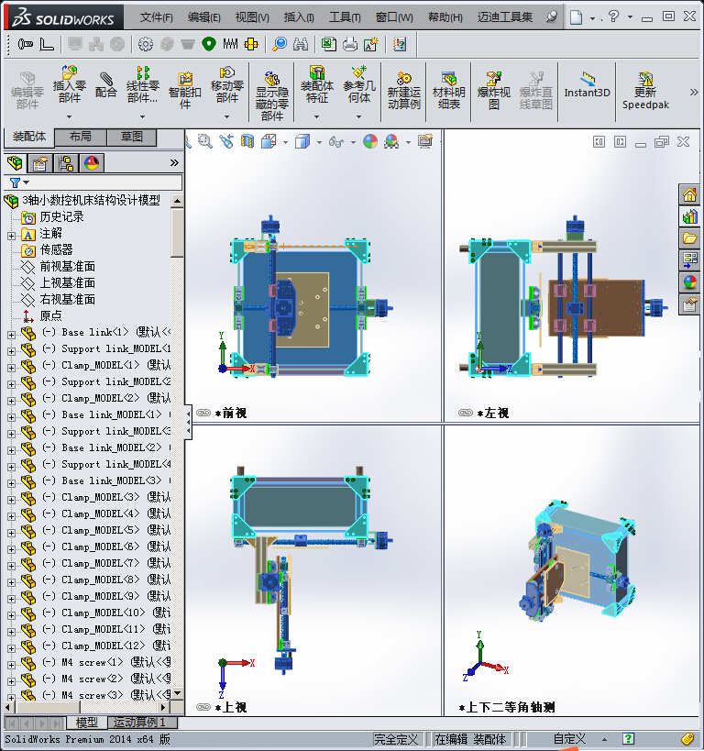704x751 pixels.
Task: Open Design Library icon in task pane
Action: point(689,216)
